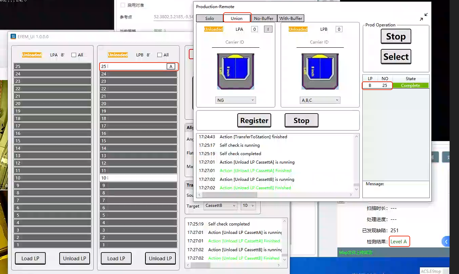
Task: Select LPB slot 10 white row
Action: coord(138,178)
